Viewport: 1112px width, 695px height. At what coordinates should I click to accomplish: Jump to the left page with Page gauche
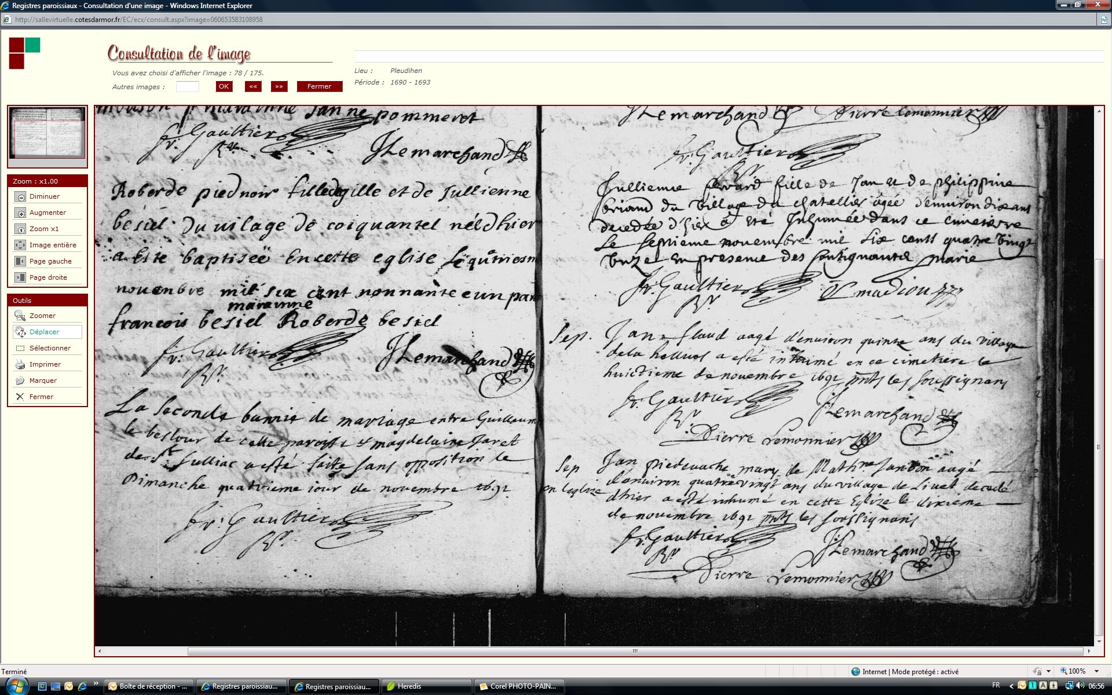[20, 261]
